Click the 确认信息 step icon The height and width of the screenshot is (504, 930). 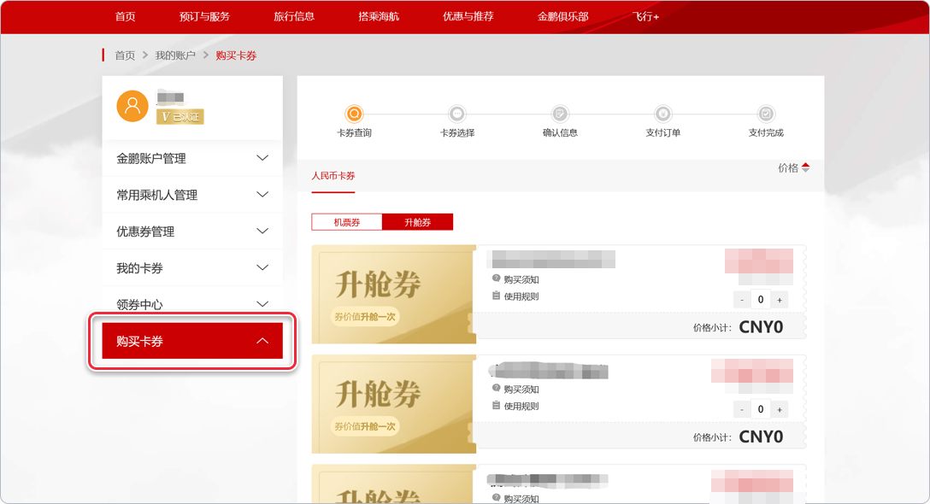(560, 114)
